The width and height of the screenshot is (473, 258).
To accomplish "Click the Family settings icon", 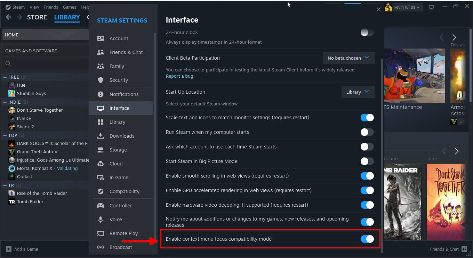I will 101,66.
